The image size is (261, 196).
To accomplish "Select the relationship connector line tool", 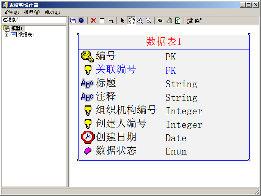I will click(111, 21).
